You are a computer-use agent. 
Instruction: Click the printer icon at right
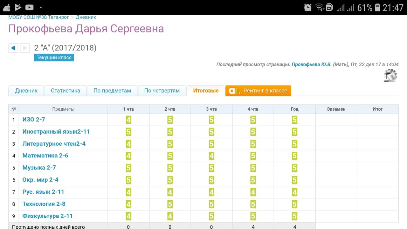point(391,75)
